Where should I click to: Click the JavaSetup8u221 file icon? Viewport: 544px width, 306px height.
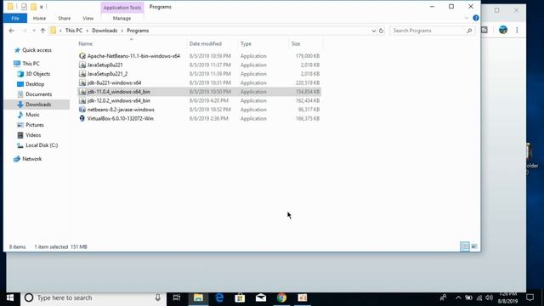pos(82,65)
